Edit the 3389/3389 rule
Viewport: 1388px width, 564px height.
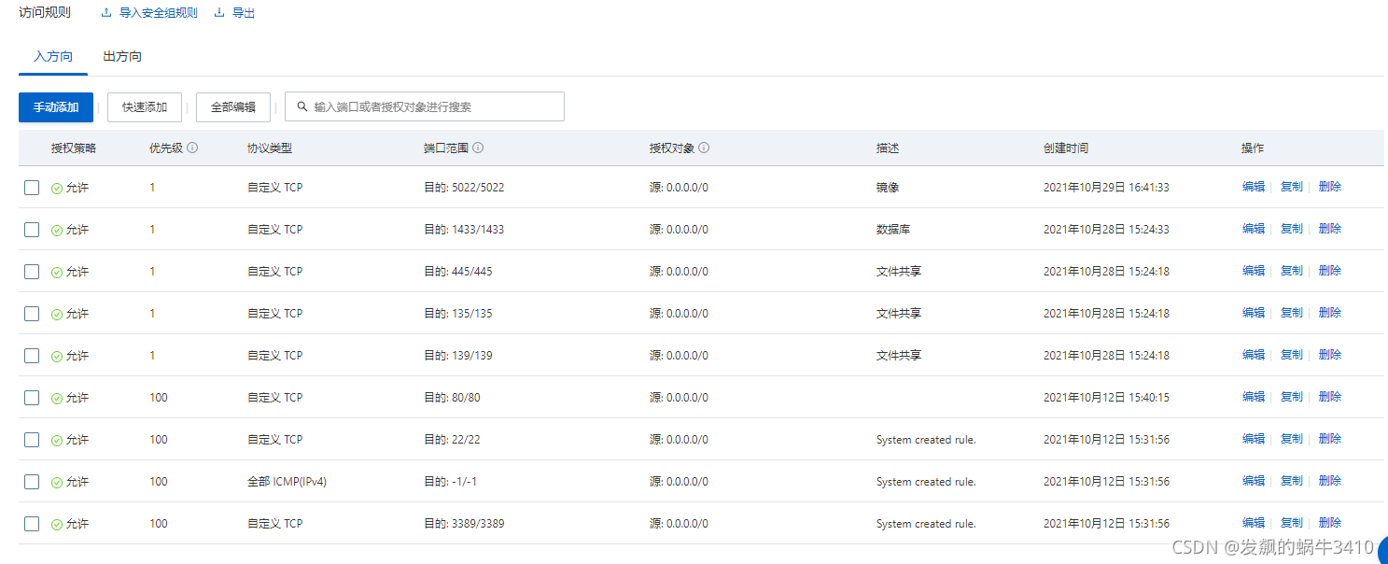(x=1254, y=523)
